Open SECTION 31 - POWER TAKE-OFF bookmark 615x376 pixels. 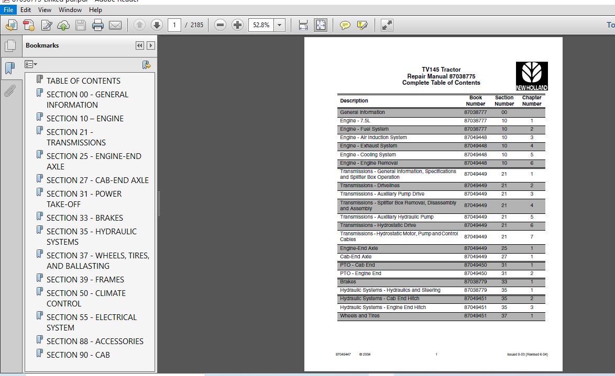point(84,199)
